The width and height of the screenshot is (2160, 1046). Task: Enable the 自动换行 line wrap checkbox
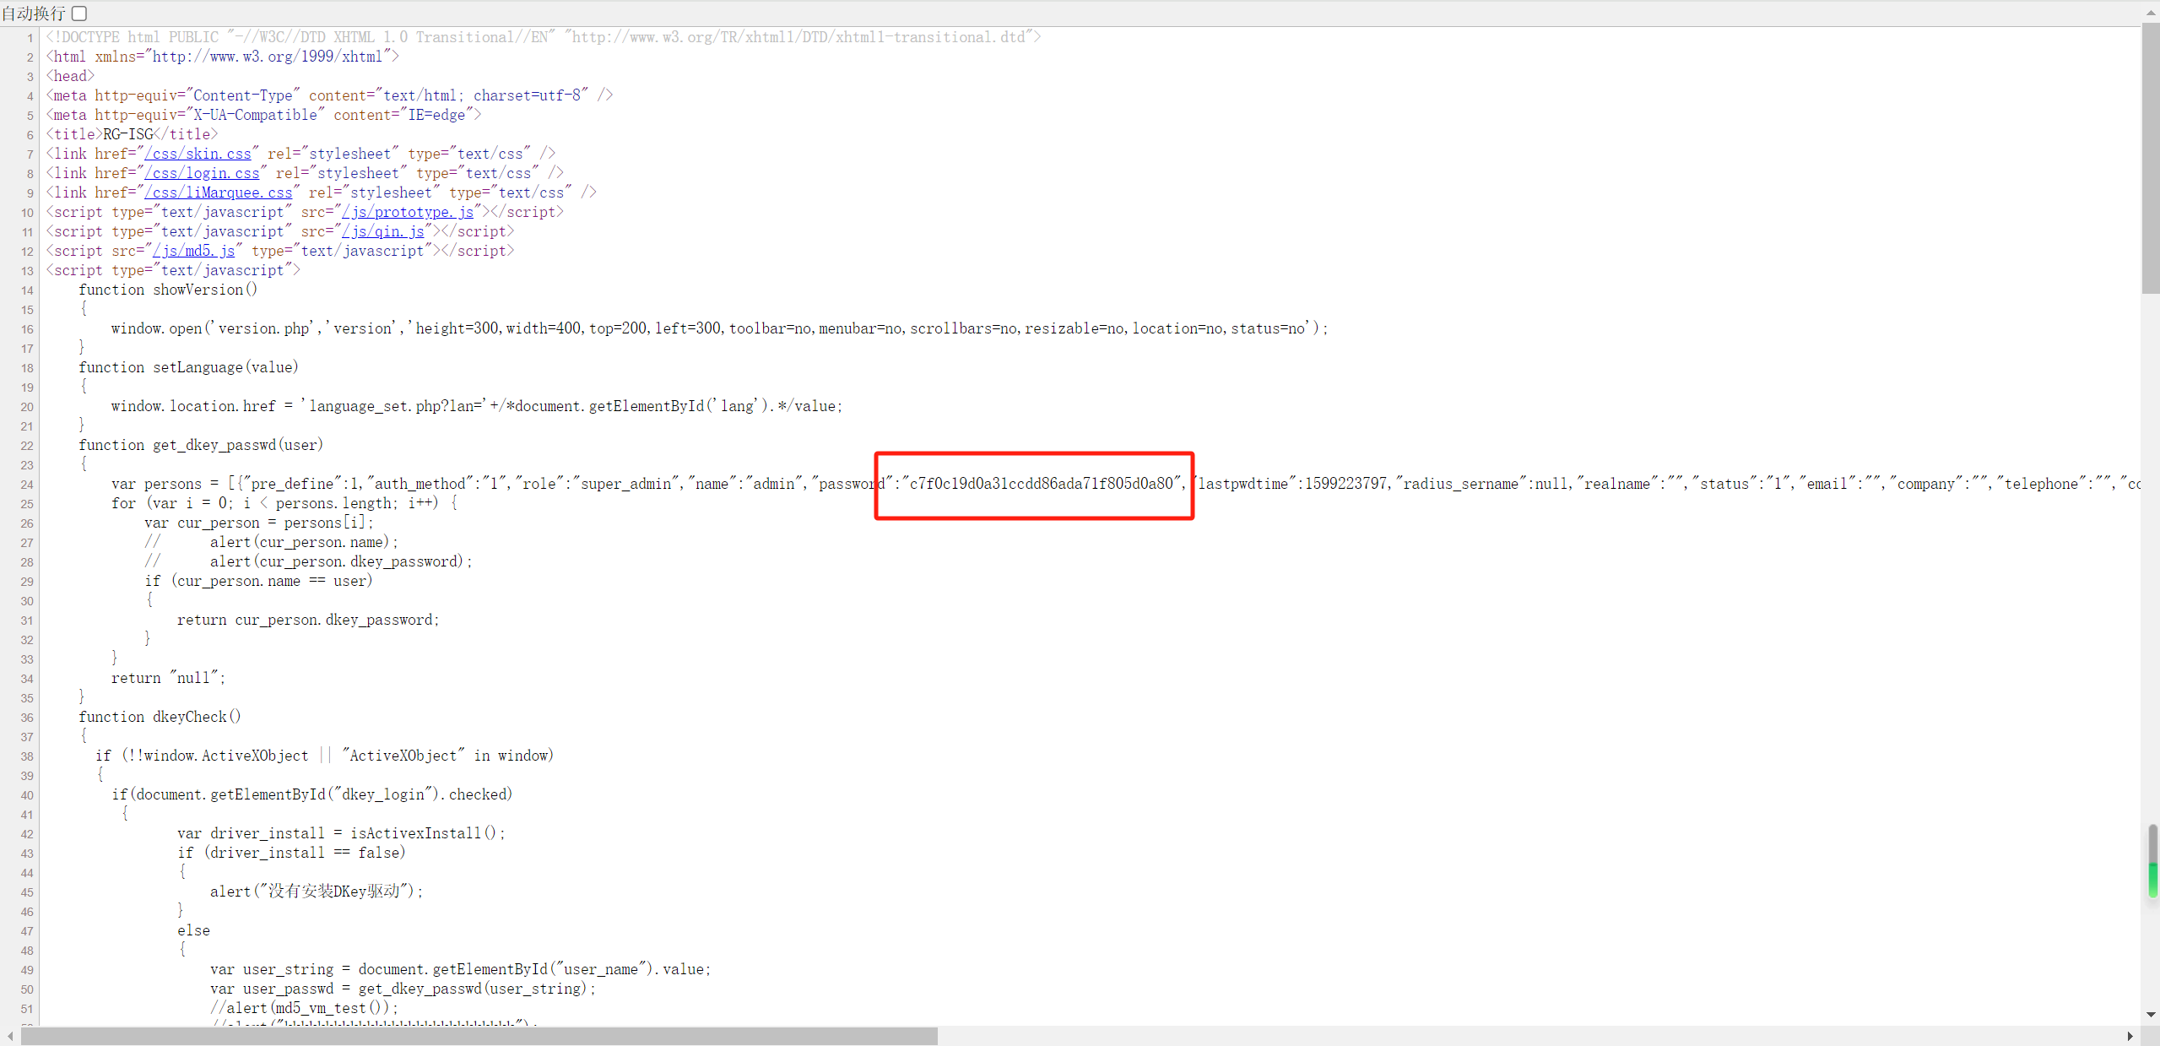pos(79,14)
